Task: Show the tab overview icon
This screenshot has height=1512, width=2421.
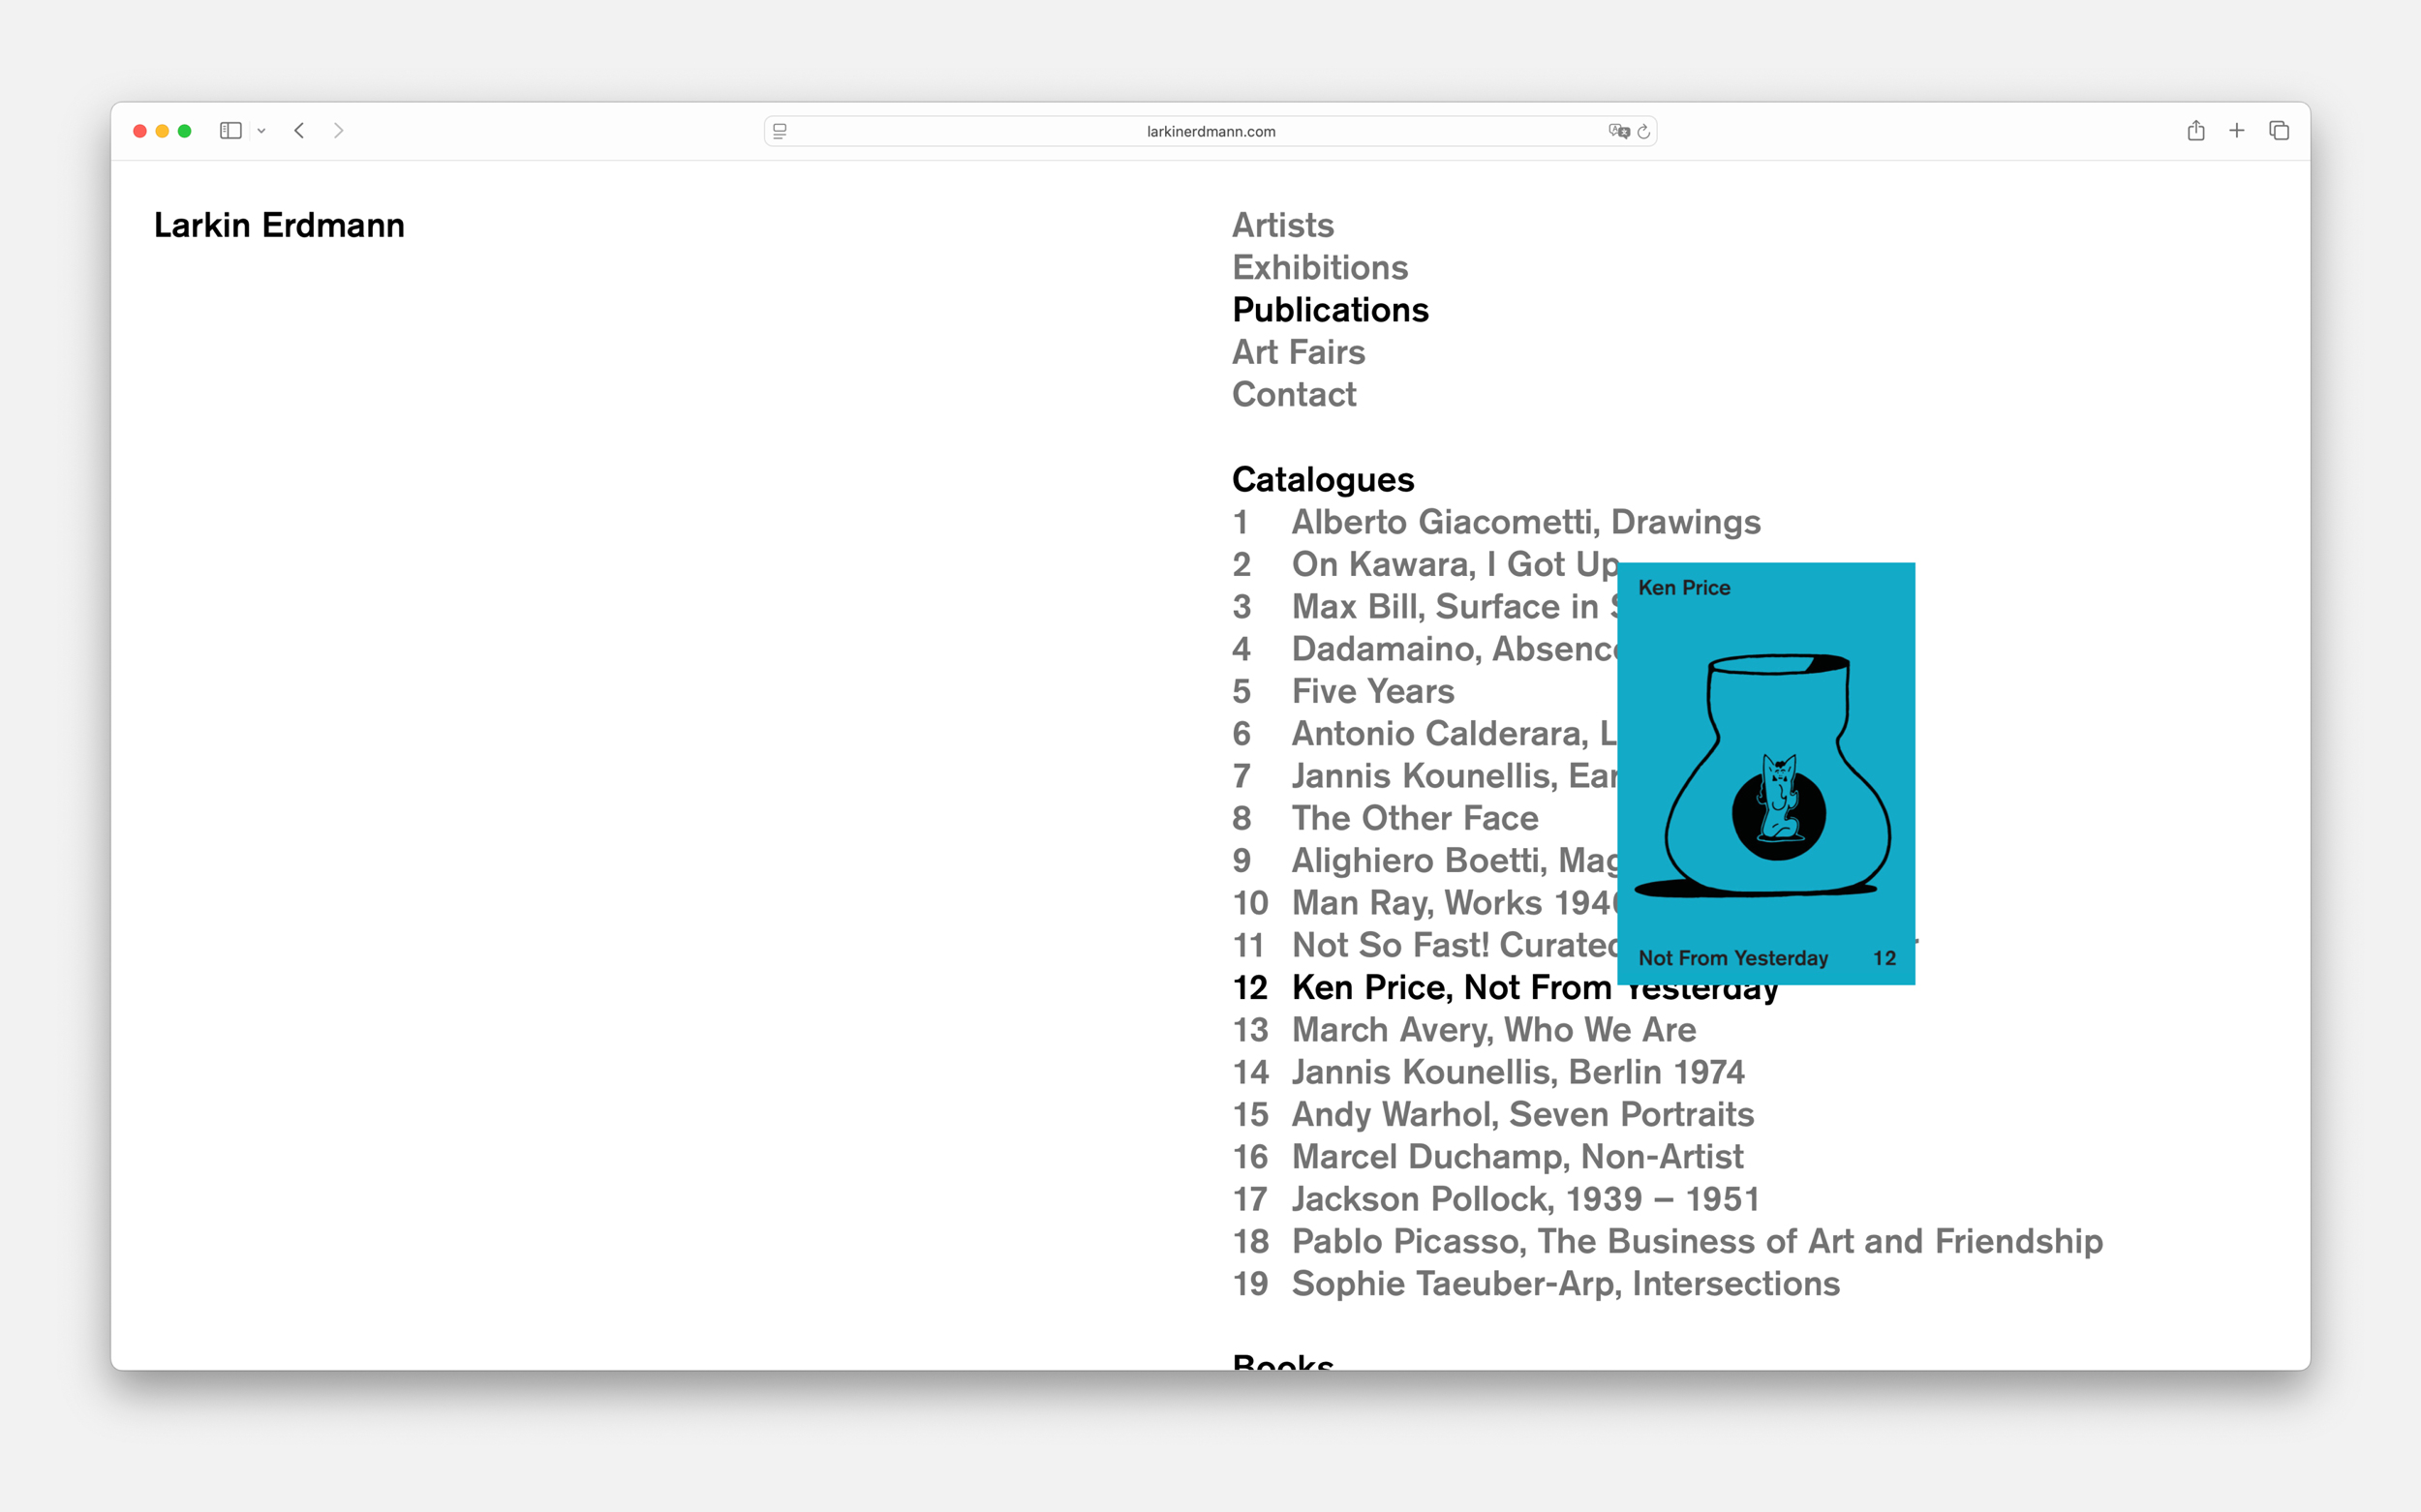Action: tap(2279, 131)
